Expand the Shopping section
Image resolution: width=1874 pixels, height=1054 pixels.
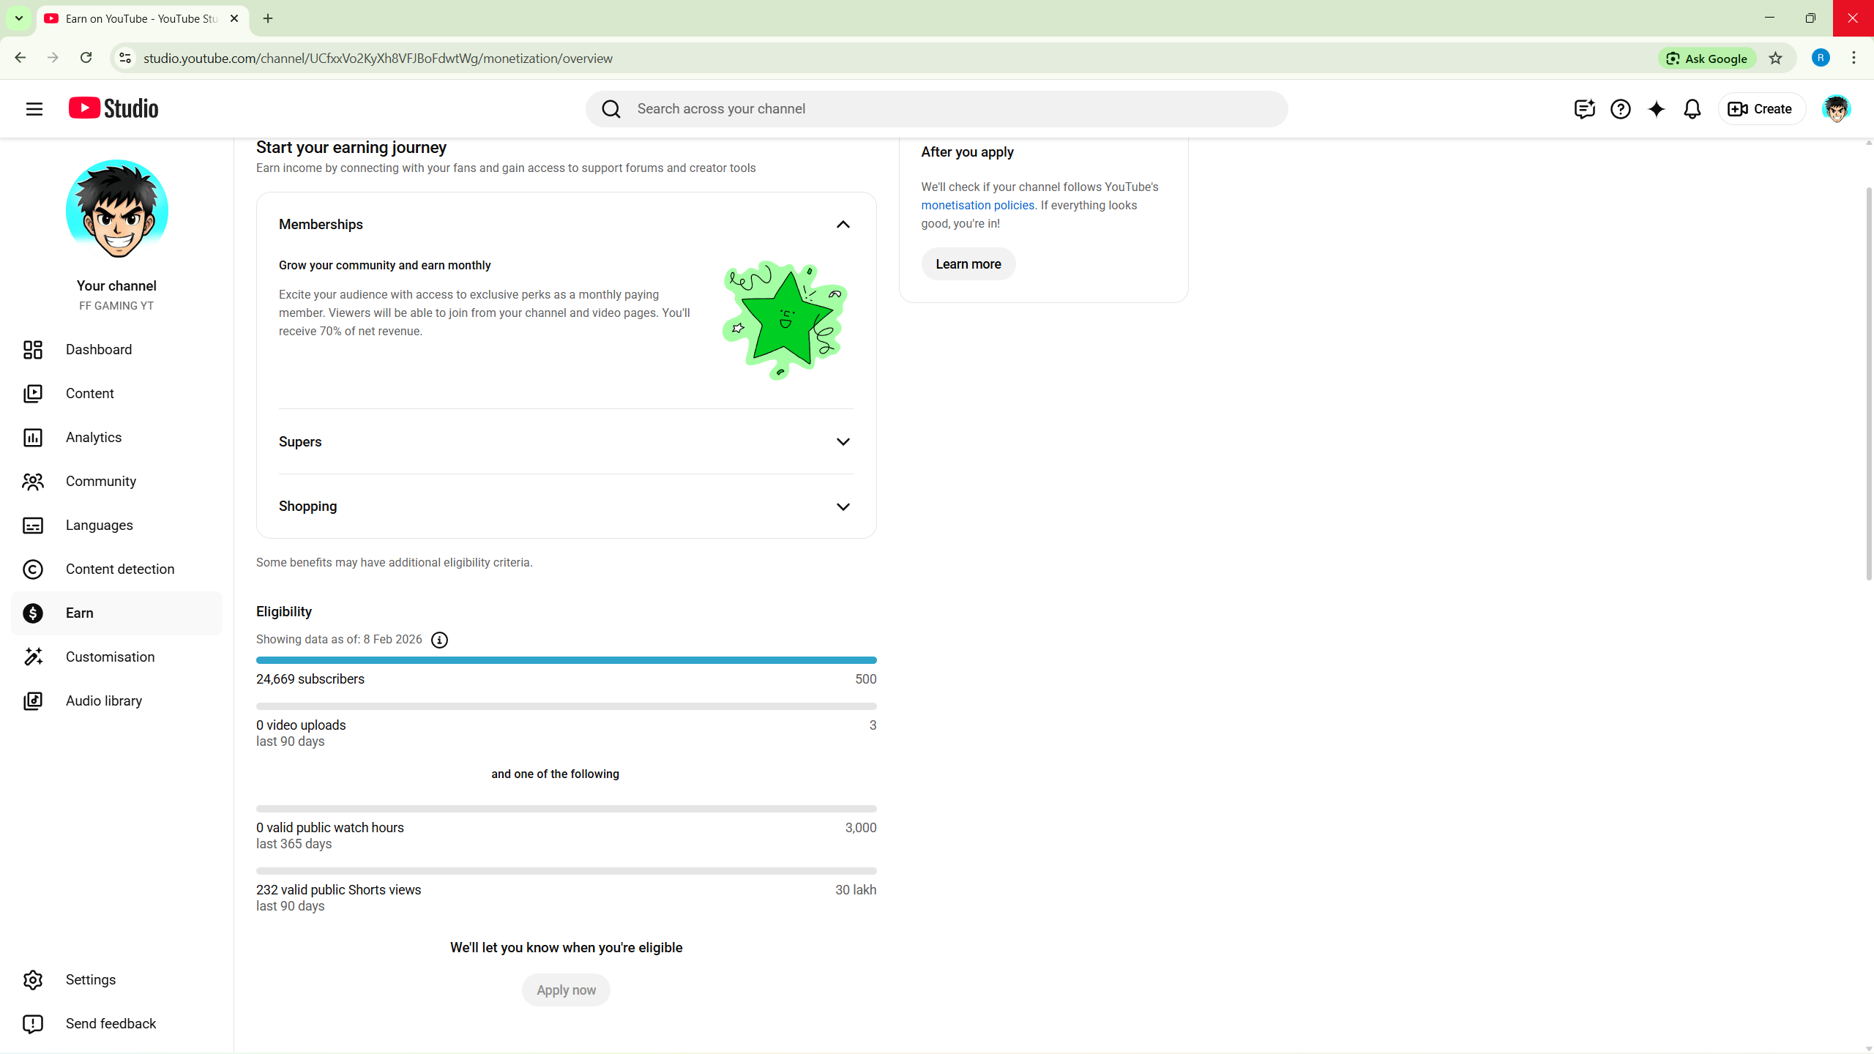tap(843, 507)
